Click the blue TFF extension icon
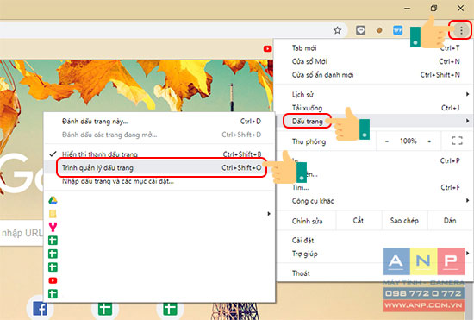The height and width of the screenshot is (320, 474). click(x=397, y=30)
